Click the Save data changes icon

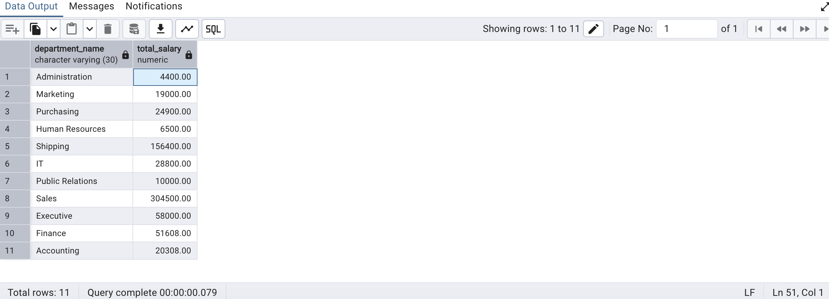coord(134,29)
